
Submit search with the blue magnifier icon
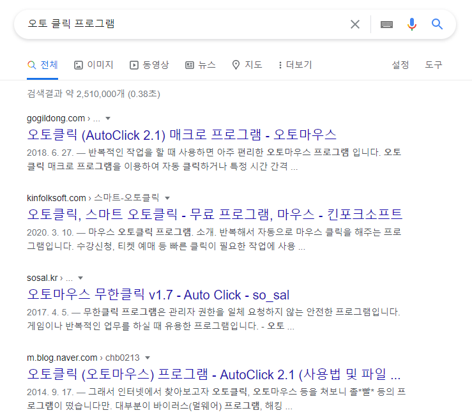(437, 24)
